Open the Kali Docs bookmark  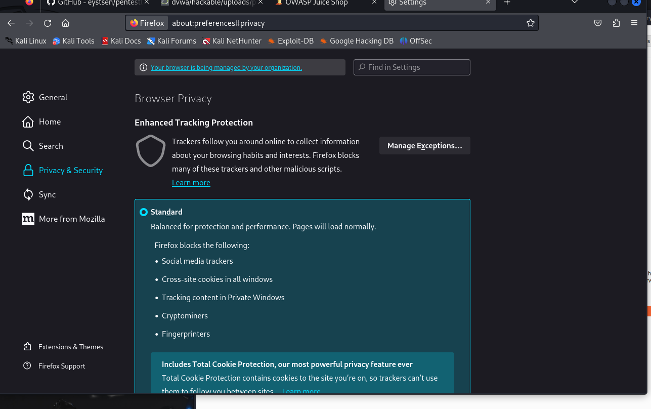coord(121,41)
